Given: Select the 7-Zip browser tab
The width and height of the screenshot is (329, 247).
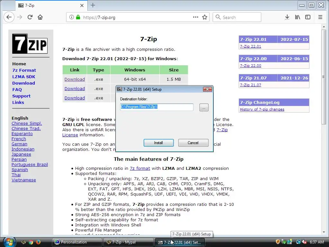Looking at the screenshot, I should click(x=51, y=5).
